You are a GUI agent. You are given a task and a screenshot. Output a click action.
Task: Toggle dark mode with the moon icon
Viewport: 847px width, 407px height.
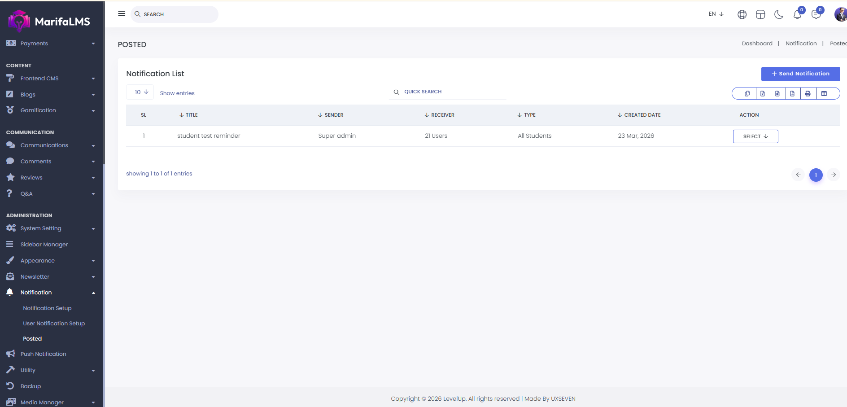[x=779, y=15]
